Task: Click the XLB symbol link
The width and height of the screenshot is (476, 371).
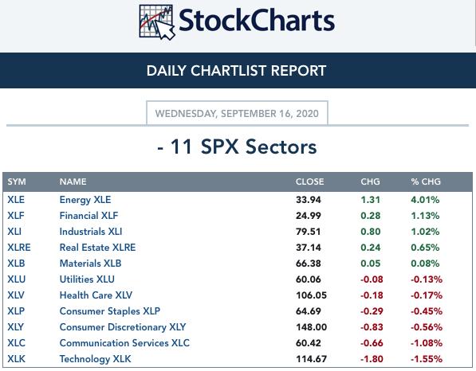Action: pos(16,264)
